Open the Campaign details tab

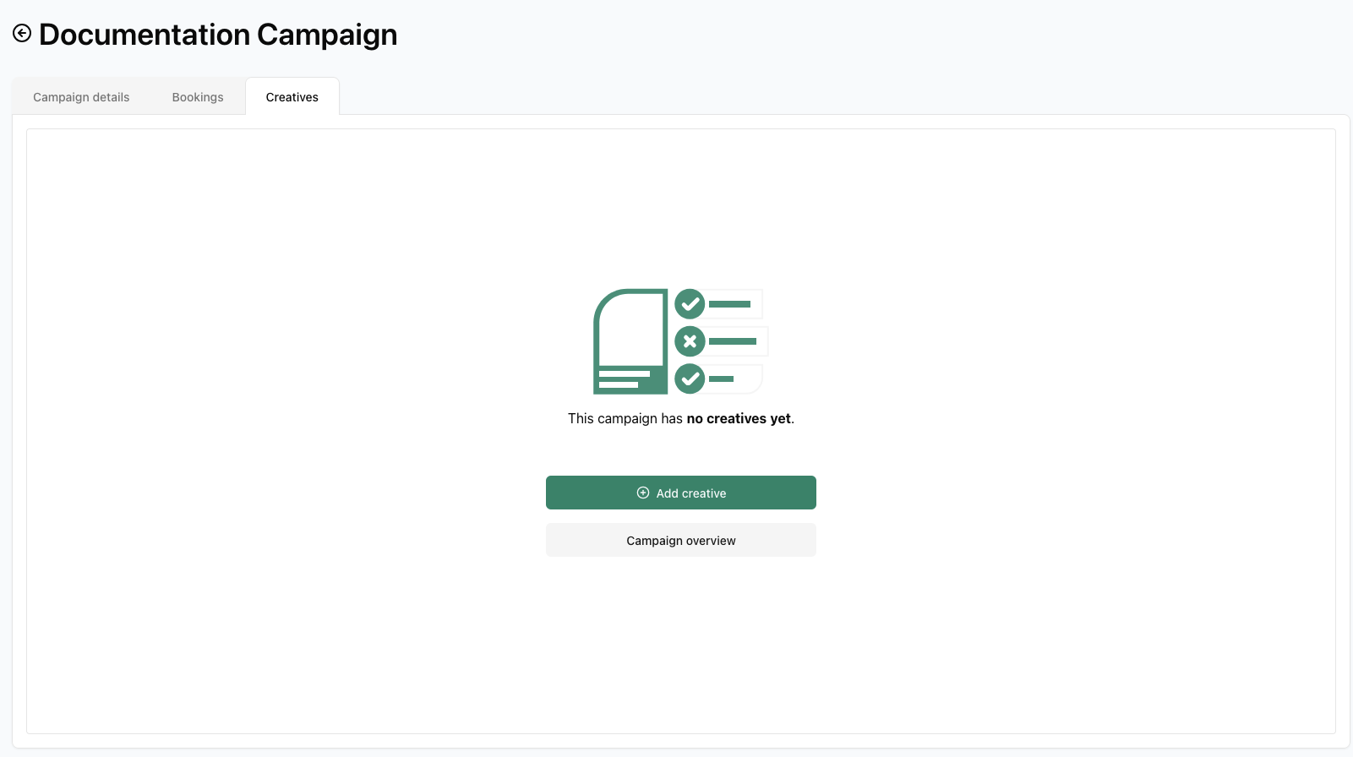[x=81, y=97]
